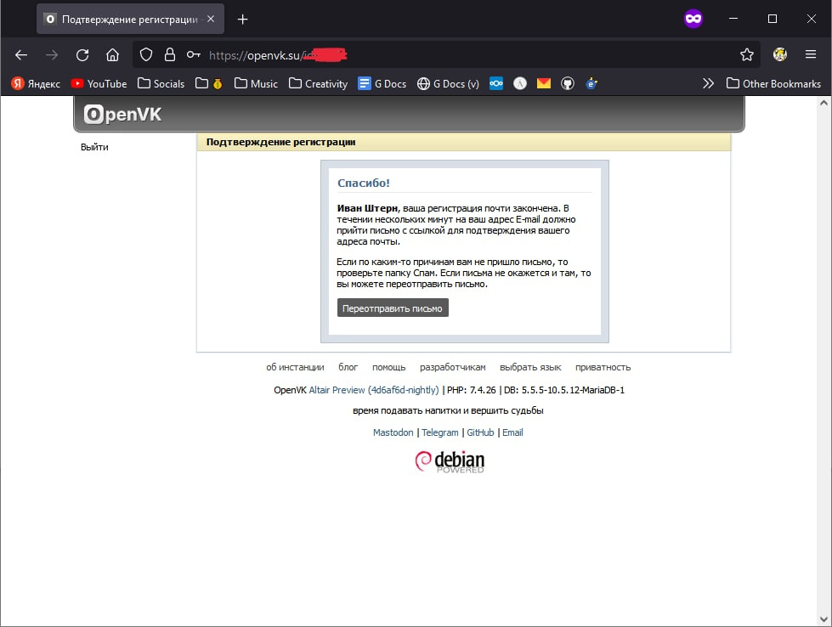Open the Telegram link
The image size is (832, 627).
(440, 432)
